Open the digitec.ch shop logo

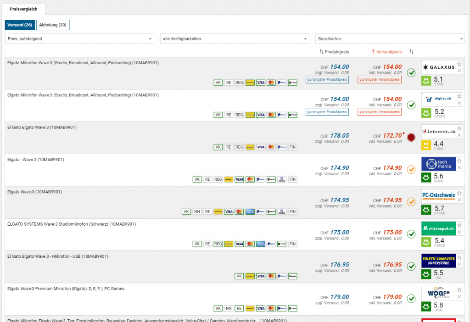coord(438,99)
